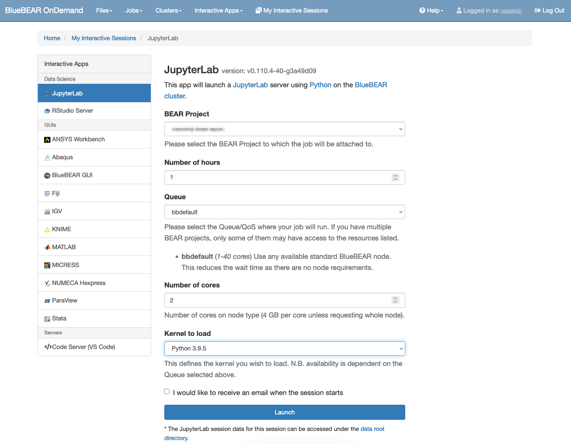Open the Queue dropdown showing bbdefault
Viewport: 571px width, 444px height.
point(285,212)
